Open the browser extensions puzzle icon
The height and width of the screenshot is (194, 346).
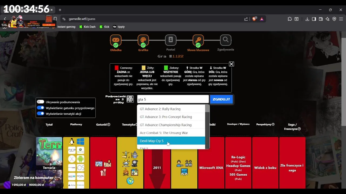[x=290, y=19]
